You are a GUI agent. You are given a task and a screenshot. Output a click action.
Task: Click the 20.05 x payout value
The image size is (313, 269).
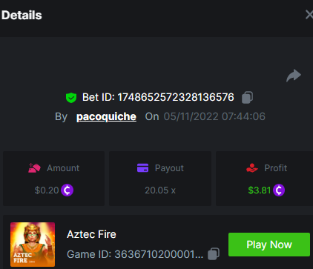[x=160, y=190]
